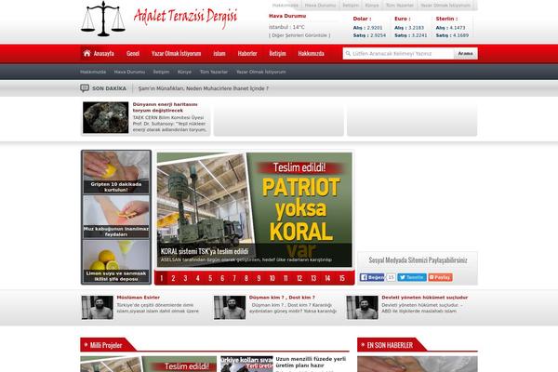The height and width of the screenshot is (372, 558).
Task: Select slide 10 in the slider pager
Action: click(272, 278)
